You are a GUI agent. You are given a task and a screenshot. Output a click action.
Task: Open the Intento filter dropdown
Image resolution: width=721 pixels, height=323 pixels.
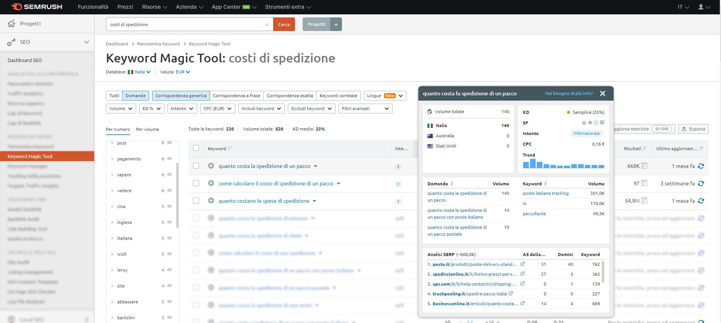point(182,109)
